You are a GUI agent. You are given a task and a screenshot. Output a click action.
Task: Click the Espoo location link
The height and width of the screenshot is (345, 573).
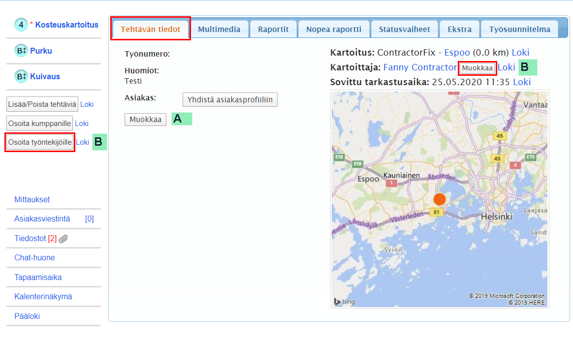click(457, 53)
